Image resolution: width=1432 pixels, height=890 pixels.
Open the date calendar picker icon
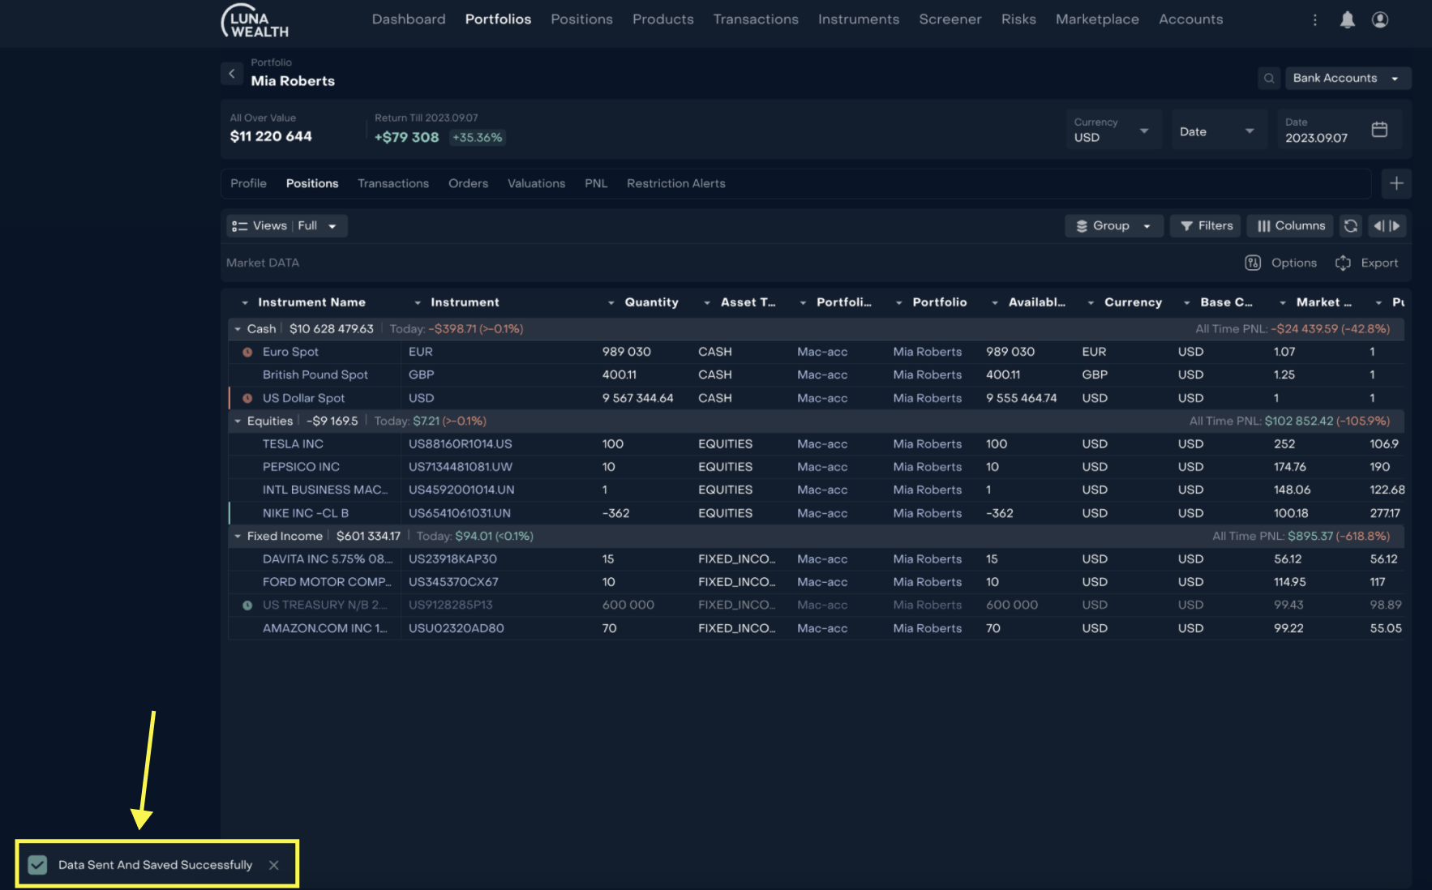tap(1379, 130)
